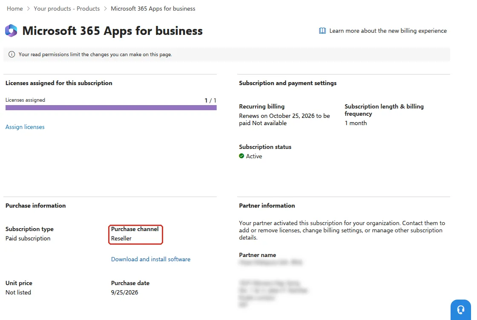The width and height of the screenshot is (477, 320).
Task: Click the green Active status check icon
Action: pyautogui.click(x=241, y=156)
